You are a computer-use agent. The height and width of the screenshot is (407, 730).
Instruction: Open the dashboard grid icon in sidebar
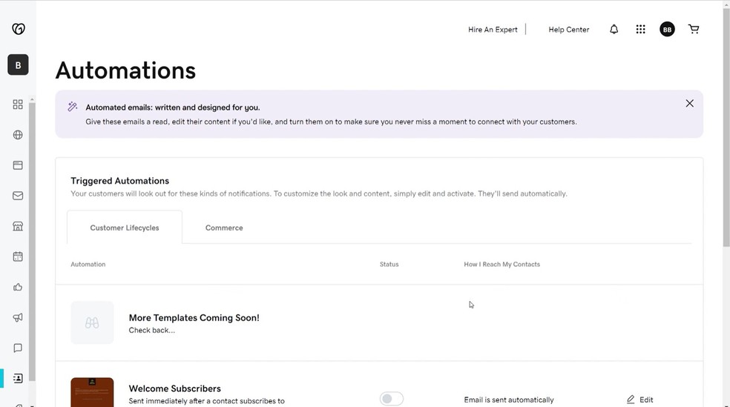pos(18,105)
